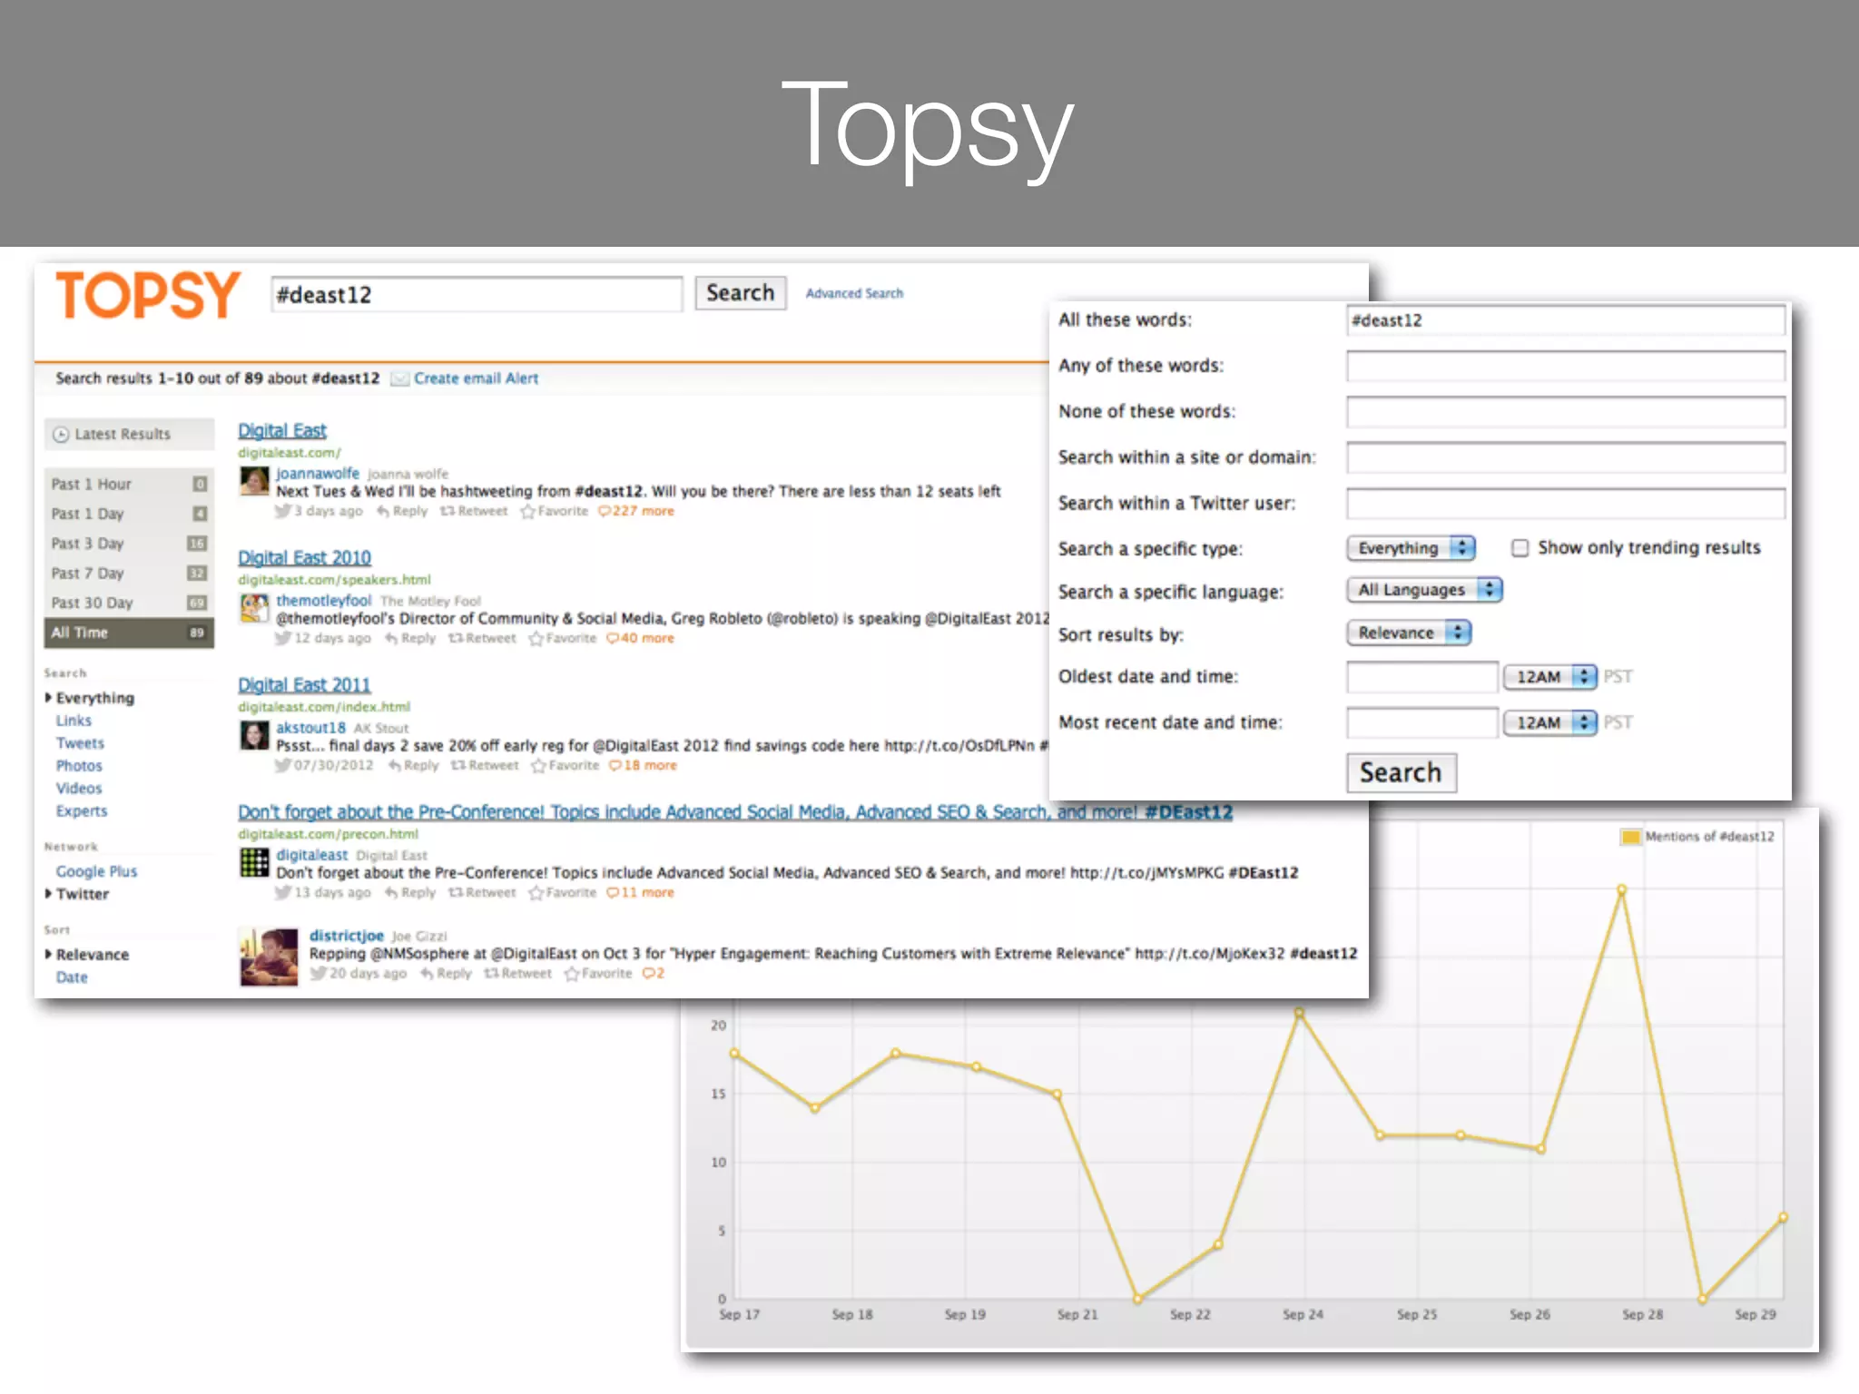This screenshot has width=1859, height=1394.
Task: Select Relevance in the Sort sidebar
Action: point(92,955)
